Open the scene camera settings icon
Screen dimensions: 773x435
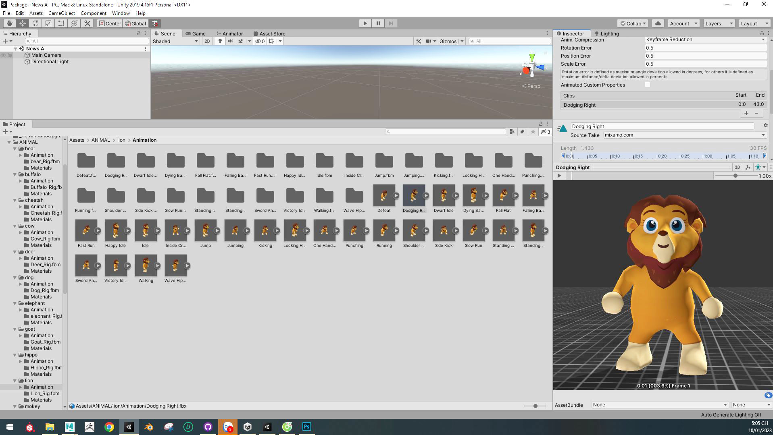(x=429, y=41)
